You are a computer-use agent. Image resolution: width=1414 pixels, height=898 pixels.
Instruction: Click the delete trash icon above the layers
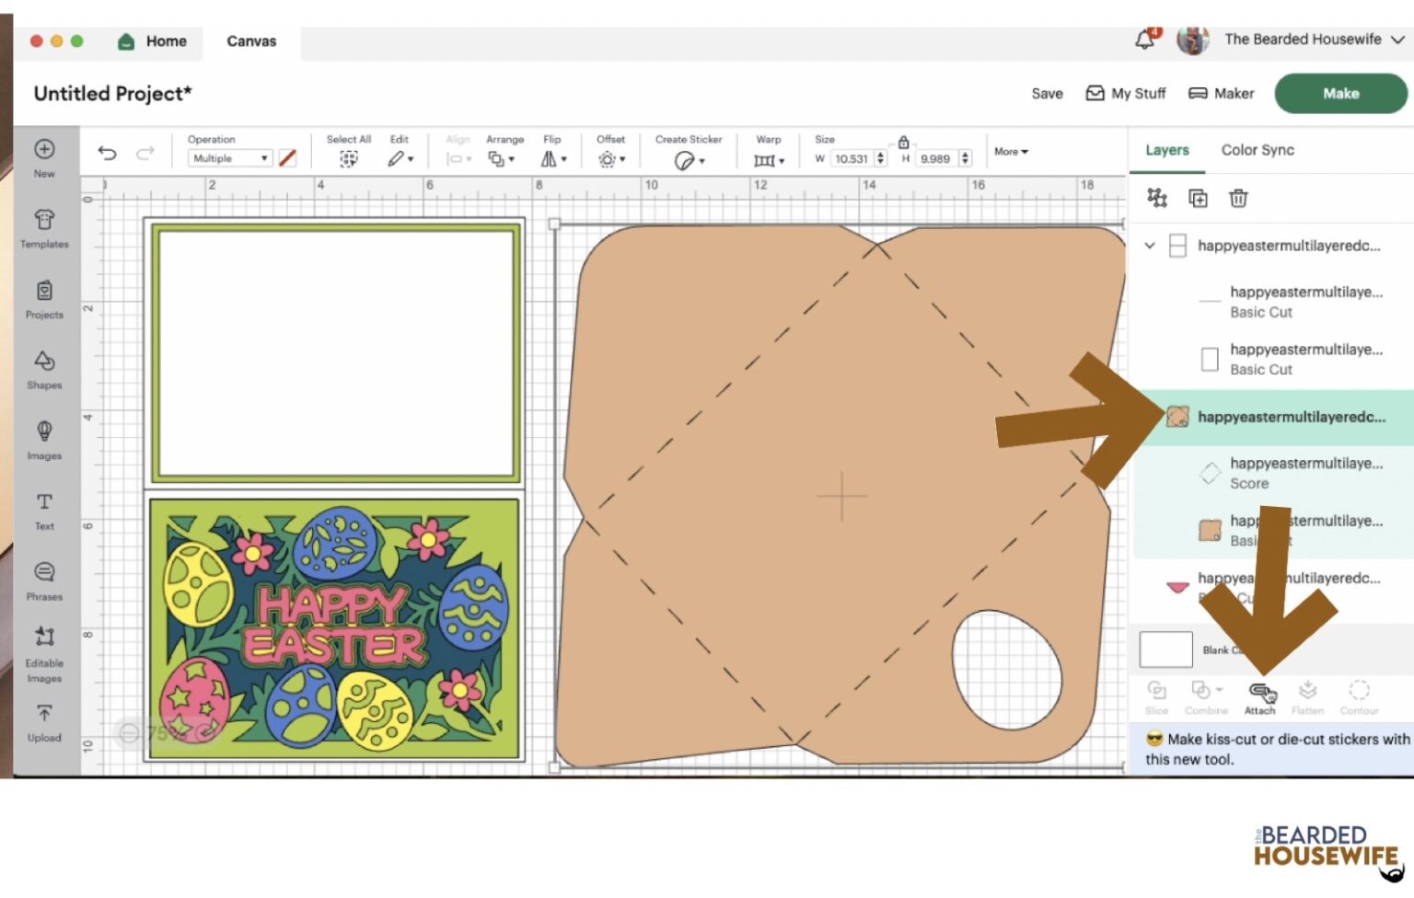[x=1238, y=198]
